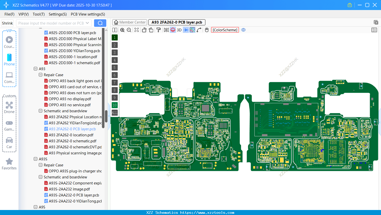The image size is (381, 215).
Task: Switch to the A93 2FA262-0 PCB layer tab
Action: [x=176, y=22]
